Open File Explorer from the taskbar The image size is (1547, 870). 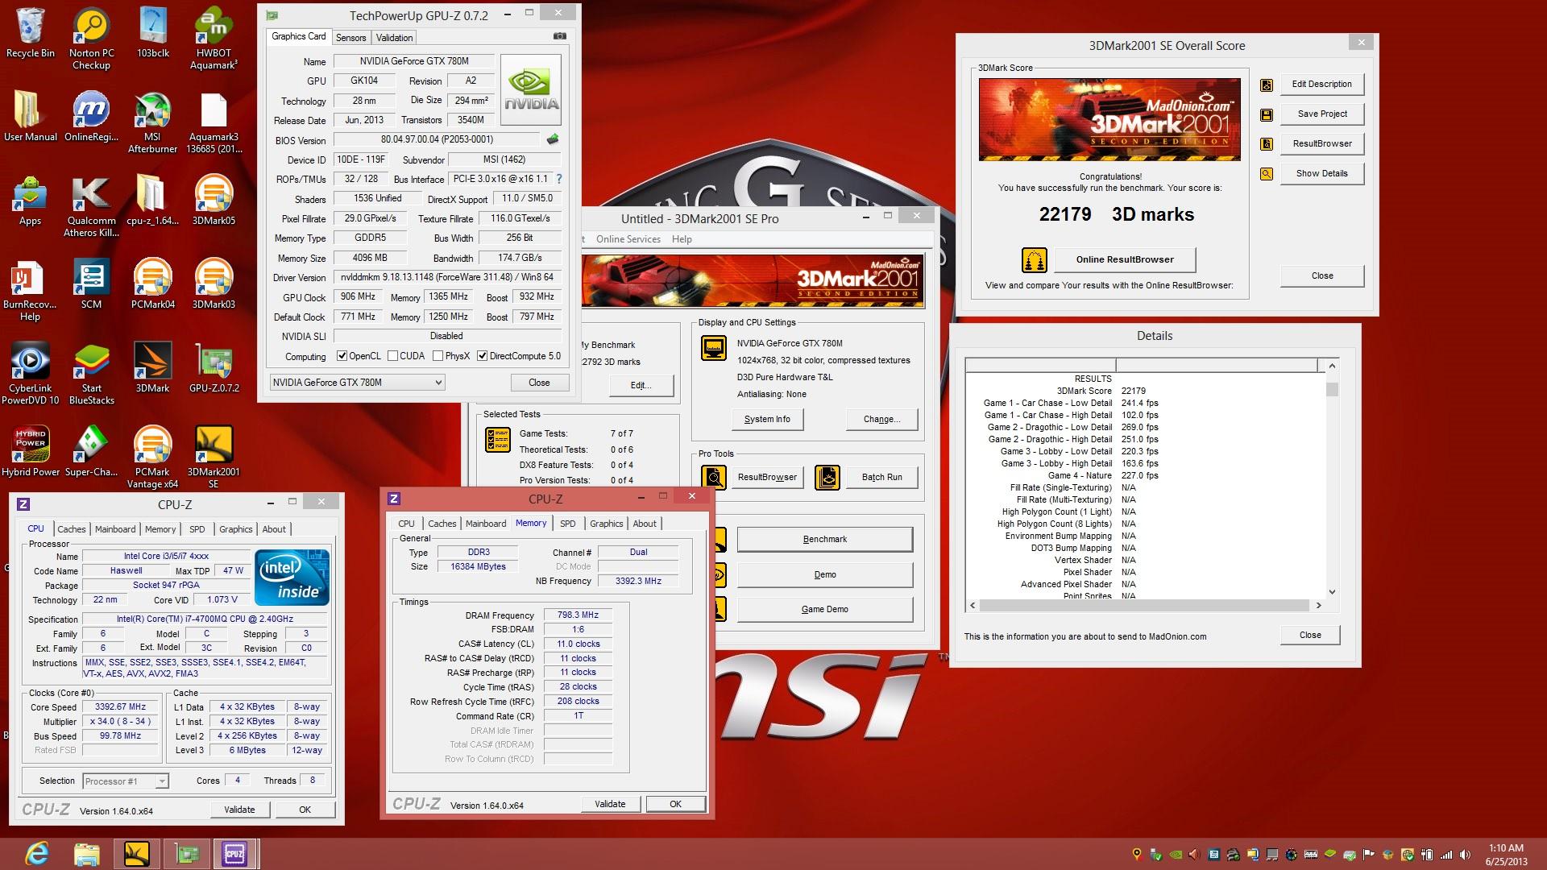click(87, 853)
